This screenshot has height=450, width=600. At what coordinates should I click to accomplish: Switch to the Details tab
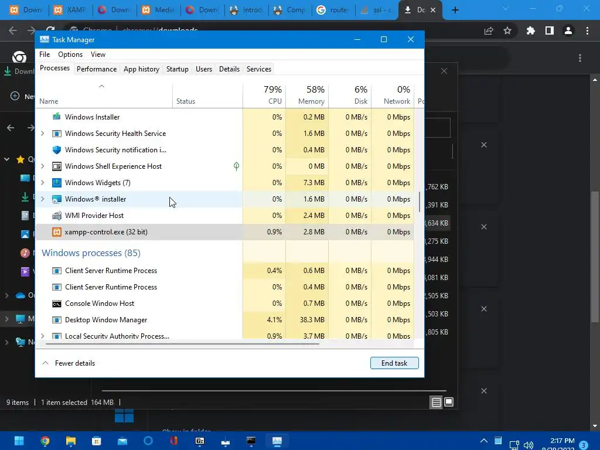(x=229, y=69)
